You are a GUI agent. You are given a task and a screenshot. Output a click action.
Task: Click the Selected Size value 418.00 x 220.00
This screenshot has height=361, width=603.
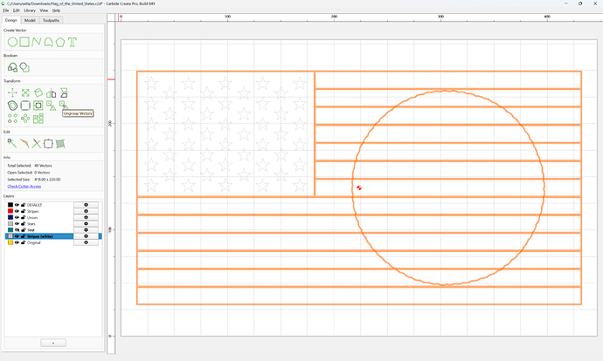pos(47,180)
